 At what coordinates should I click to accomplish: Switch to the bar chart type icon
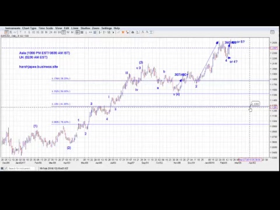click(11, 32)
